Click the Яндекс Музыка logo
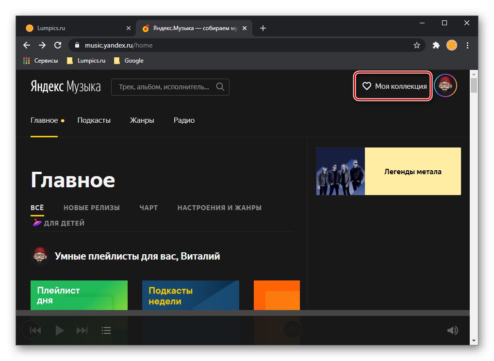The image size is (494, 361). 66,86
